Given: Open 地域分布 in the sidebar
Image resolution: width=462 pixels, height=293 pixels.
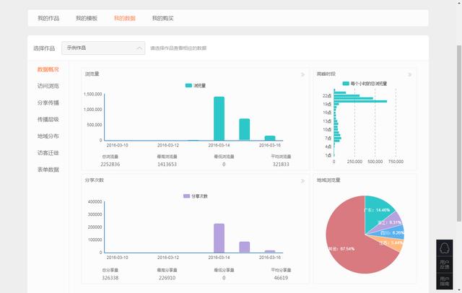Looking at the screenshot, I should (x=48, y=136).
